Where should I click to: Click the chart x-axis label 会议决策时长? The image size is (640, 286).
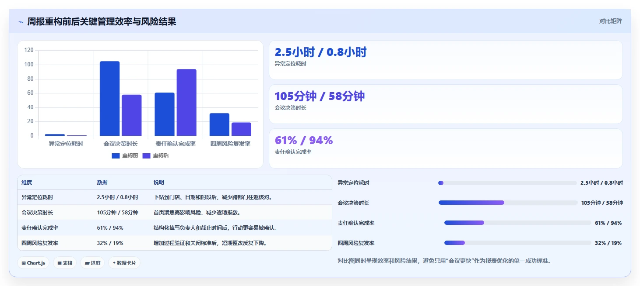(120, 144)
